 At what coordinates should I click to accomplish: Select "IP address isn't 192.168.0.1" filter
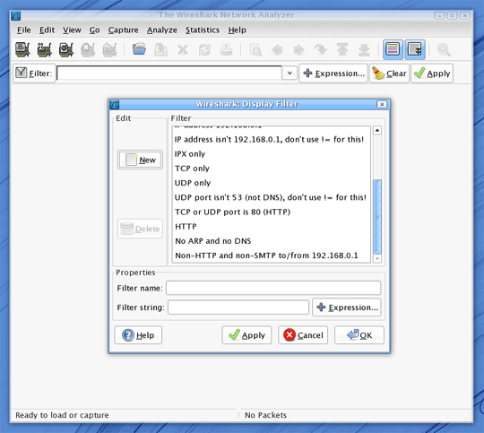click(271, 139)
